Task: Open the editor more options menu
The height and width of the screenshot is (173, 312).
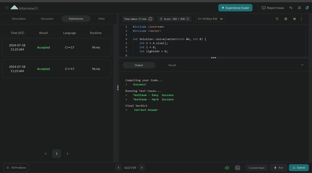Action: click(301, 19)
